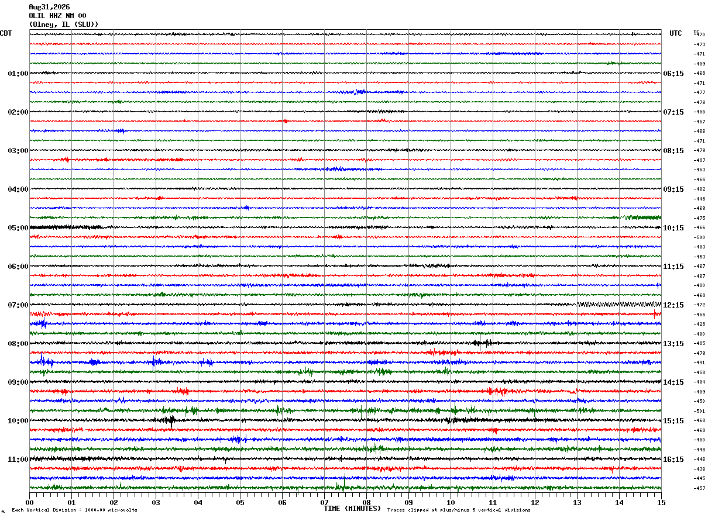
Task: Select the Traces clipped footer note
Action: point(459,510)
